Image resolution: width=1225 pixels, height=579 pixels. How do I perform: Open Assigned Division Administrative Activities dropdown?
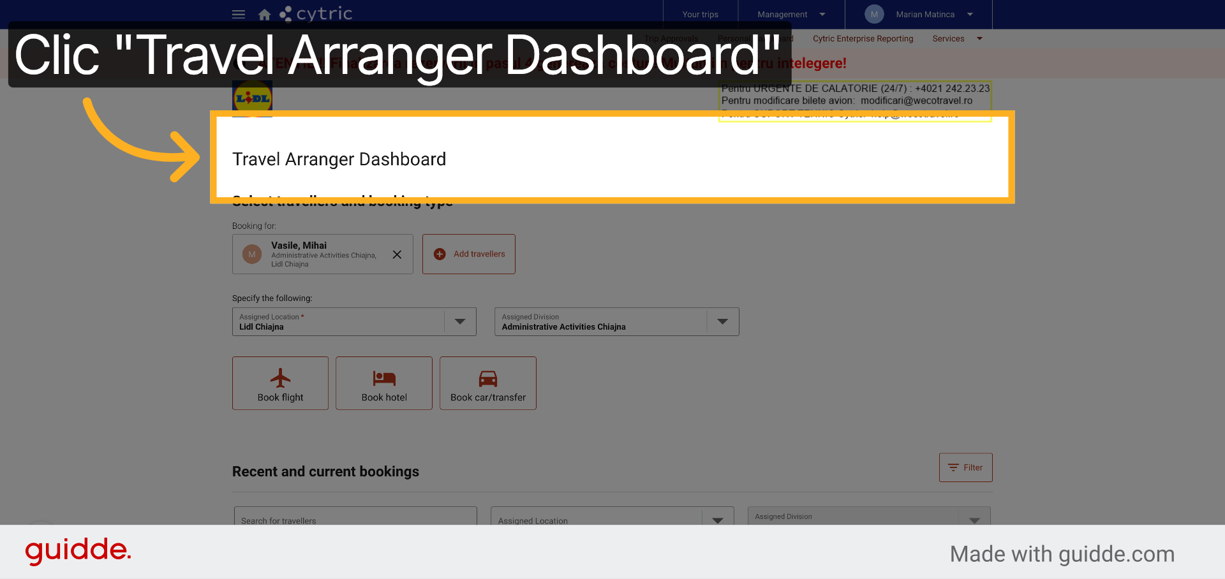click(x=616, y=321)
